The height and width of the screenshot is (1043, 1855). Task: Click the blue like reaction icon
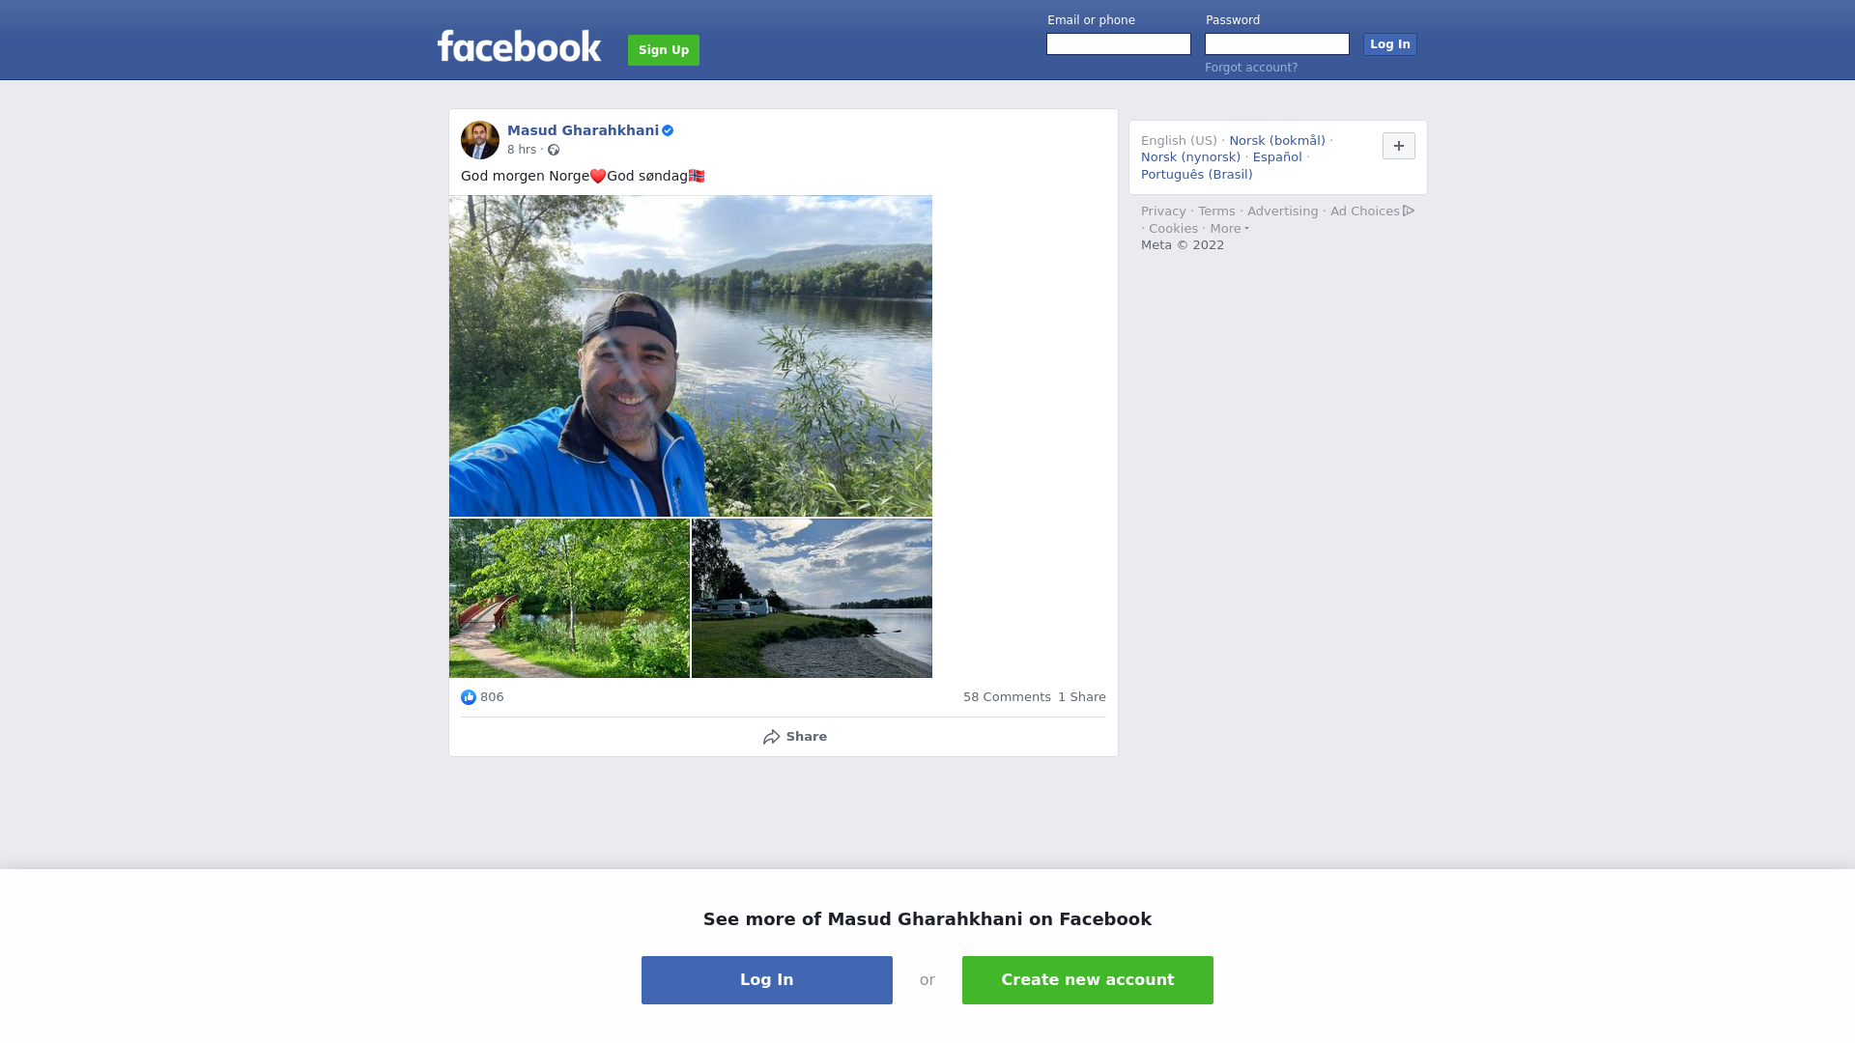point(469,697)
